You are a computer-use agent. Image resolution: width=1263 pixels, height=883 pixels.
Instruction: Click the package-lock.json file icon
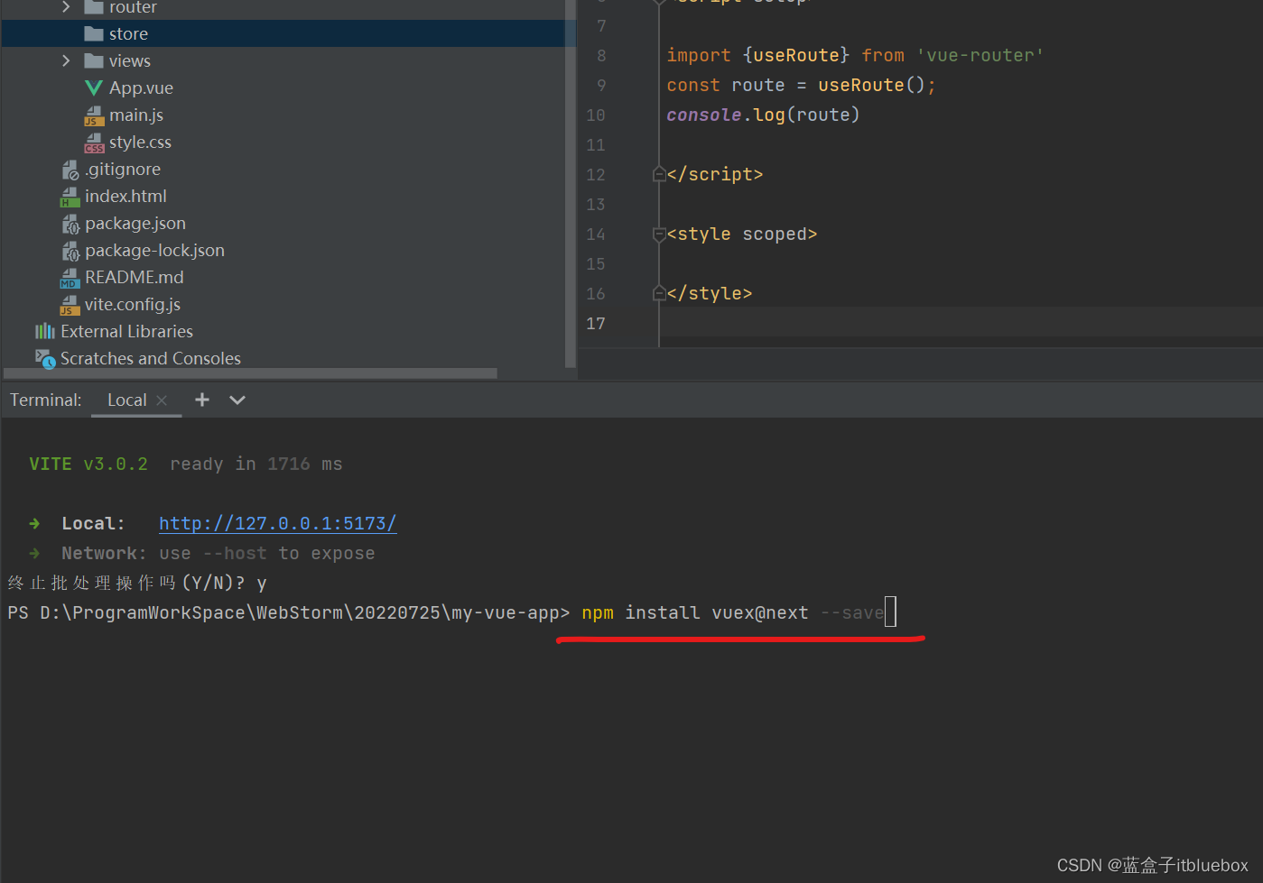click(x=70, y=251)
